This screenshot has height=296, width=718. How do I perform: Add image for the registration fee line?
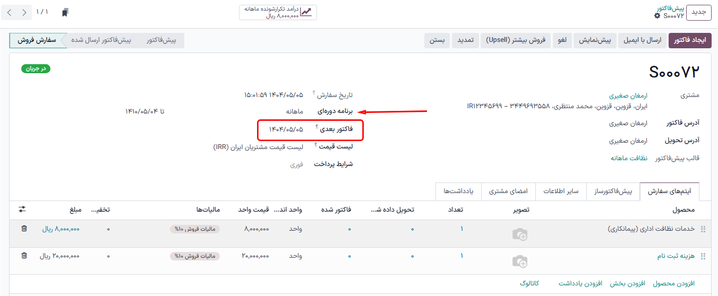pos(519,261)
